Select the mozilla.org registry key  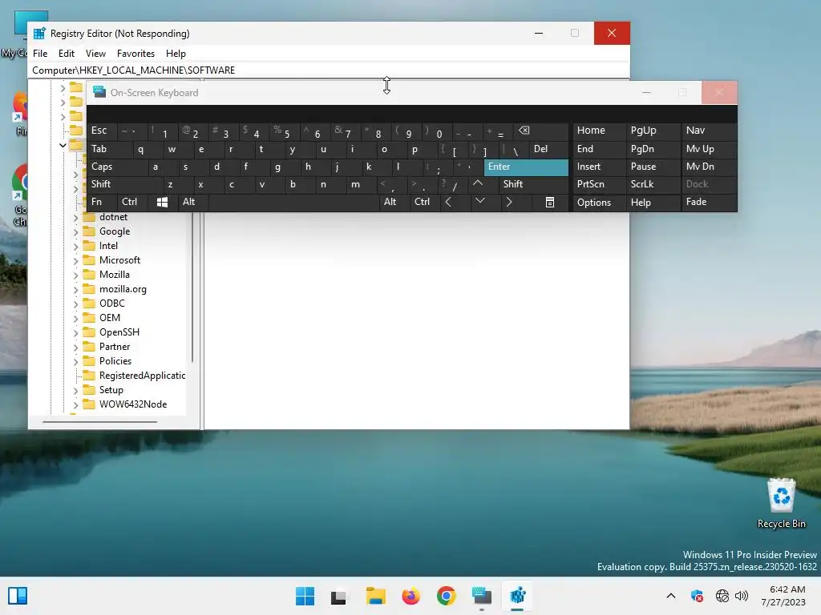click(123, 289)
